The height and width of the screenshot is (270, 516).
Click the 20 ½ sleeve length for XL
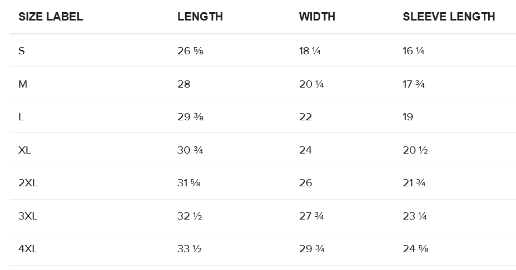tap(415, 150)
